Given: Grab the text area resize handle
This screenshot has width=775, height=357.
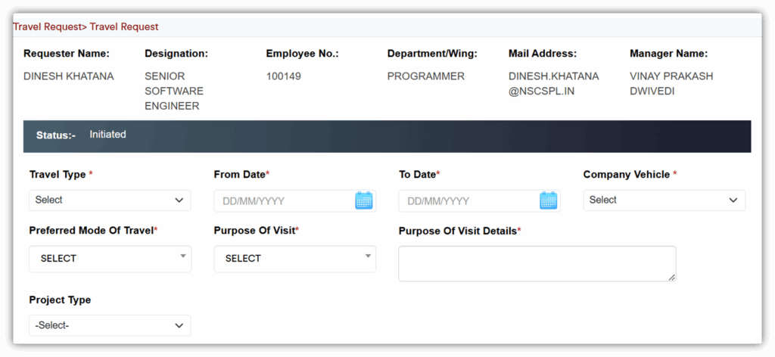Looking at the screenshot, I should (x=671, y=278).
